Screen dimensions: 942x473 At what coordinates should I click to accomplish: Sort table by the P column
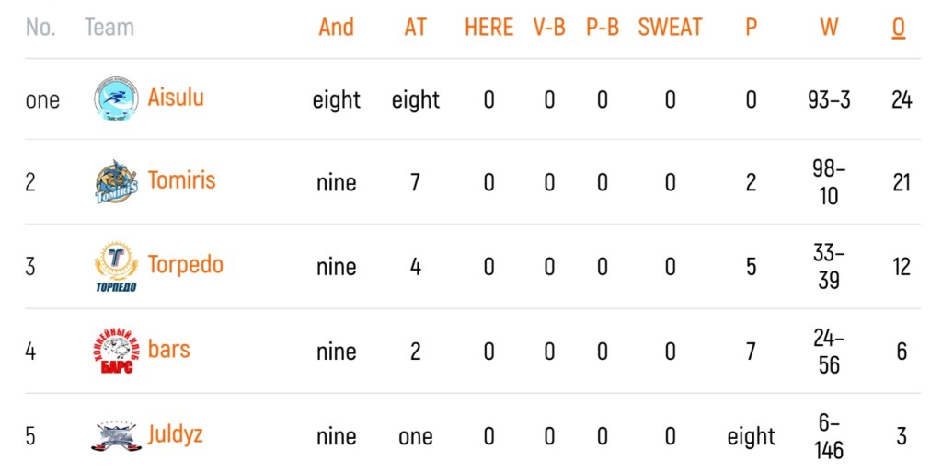(x=751, y=27)
